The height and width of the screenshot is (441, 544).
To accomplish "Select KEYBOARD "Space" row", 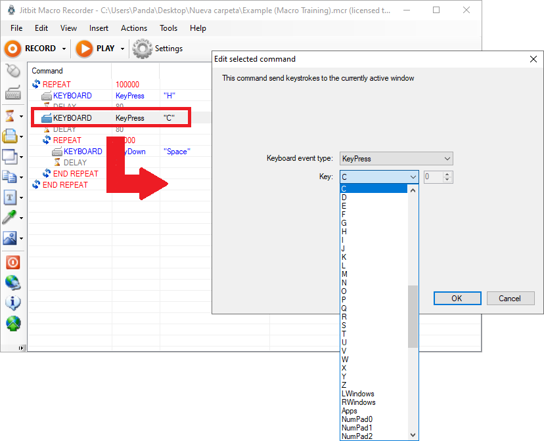I will (120, 152).
